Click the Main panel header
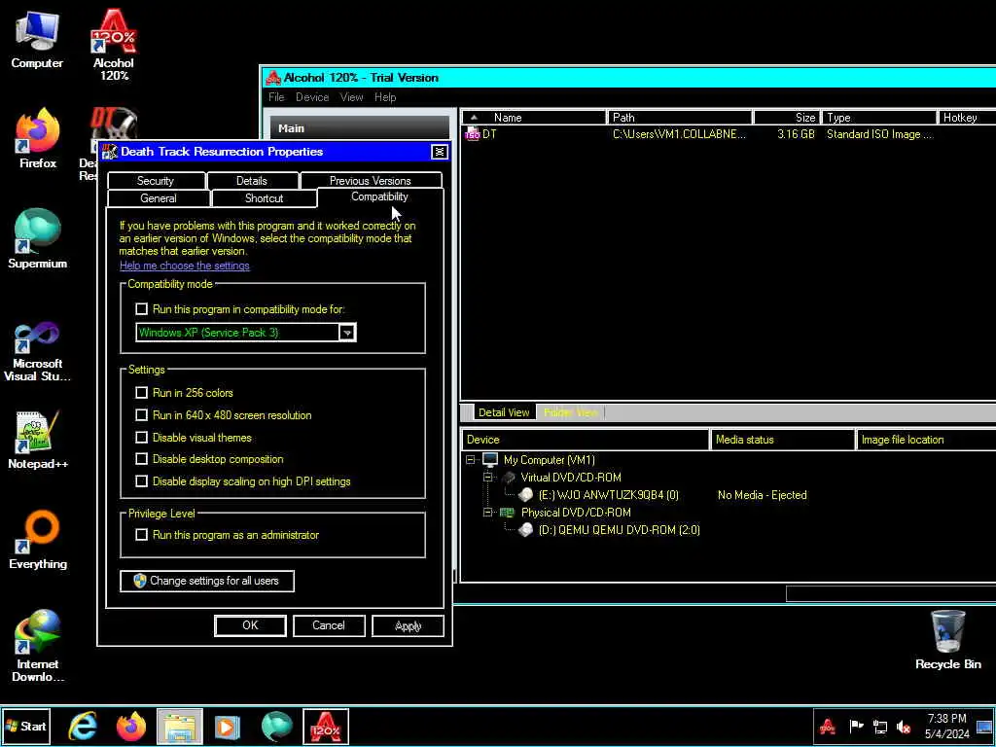 point(360,128)
